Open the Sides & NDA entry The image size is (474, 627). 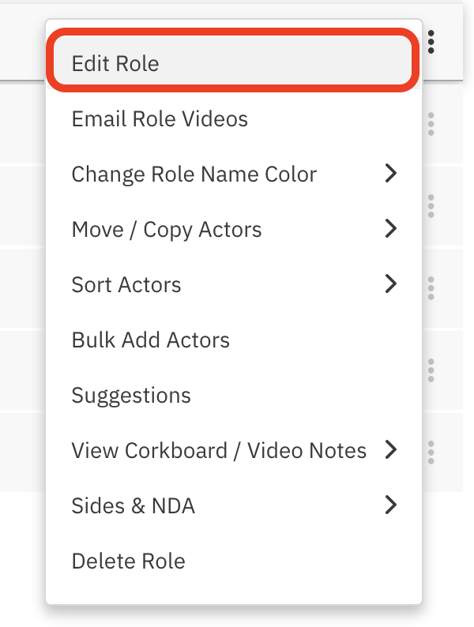(x=133, y=506)
